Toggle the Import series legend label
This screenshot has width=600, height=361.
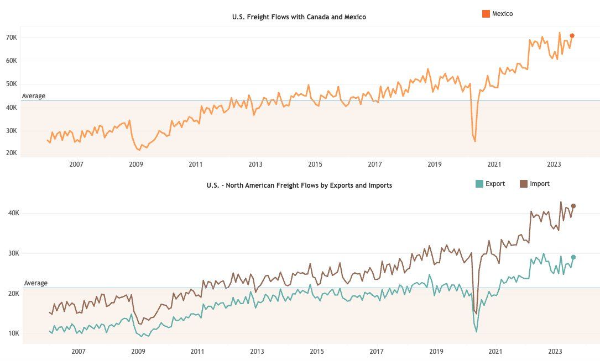coord(540,184)
